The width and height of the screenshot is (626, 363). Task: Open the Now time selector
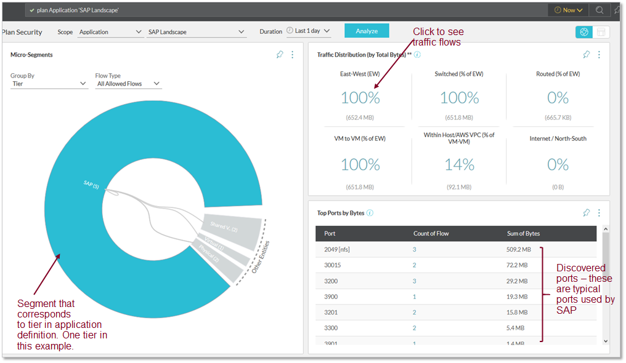pyautogui.click(x=568, y=10)
